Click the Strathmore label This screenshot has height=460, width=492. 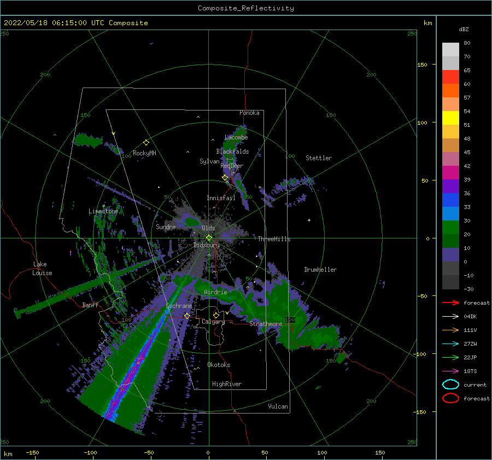click(266, 324)
